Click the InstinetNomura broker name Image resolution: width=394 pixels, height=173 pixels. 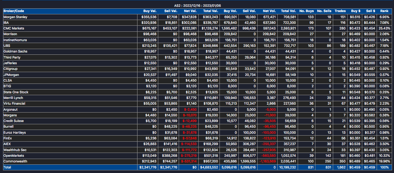point(15,40)
